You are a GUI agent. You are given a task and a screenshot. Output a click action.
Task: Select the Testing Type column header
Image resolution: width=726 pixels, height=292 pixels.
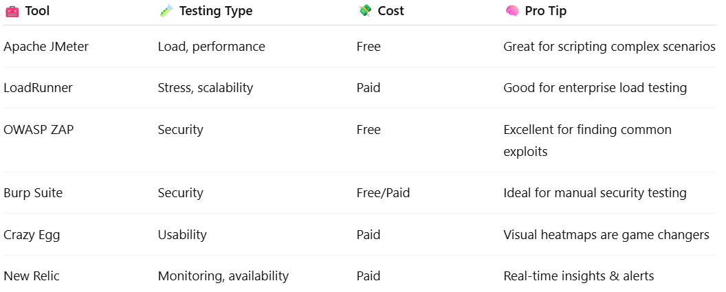point(216,10)
